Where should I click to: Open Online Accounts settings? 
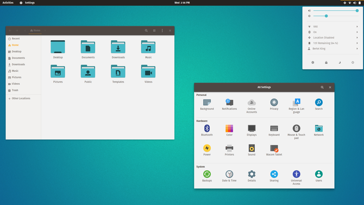[252, 106]
